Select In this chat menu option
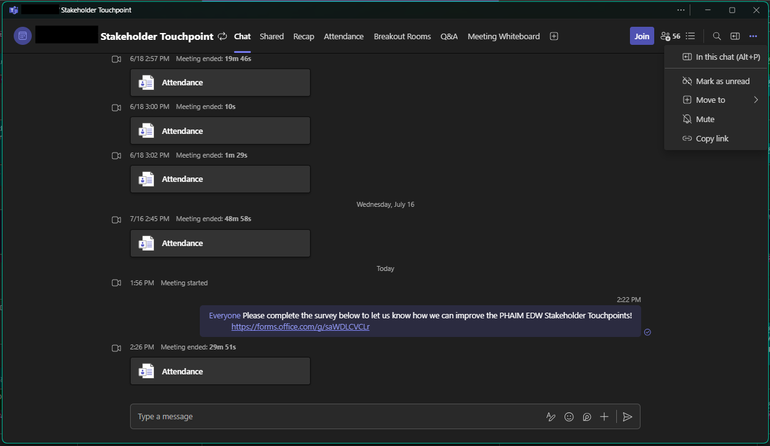770x446 pixels. 716,57
